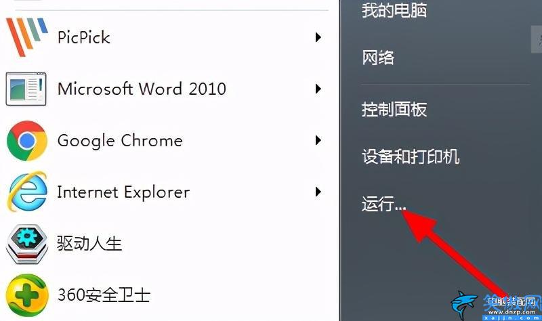Open 控制面板 from the Start menu
Image resolution: width=542 pixels, height=321 pixels.
click(394, 109)
